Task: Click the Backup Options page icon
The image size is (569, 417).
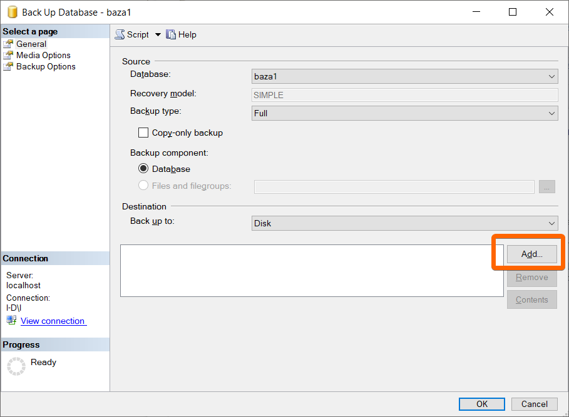Action: point(8,66)
